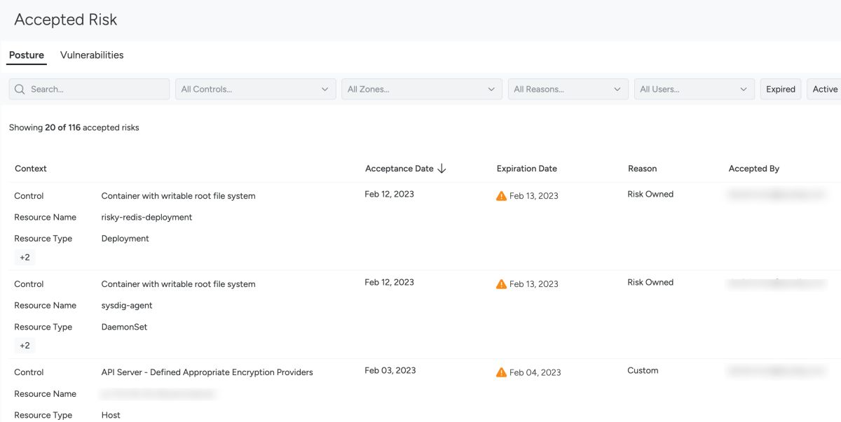Open the risky-redis-deployment resource row
The height and width of the screenshot is (422, 841).
click(x=146, y=218)
